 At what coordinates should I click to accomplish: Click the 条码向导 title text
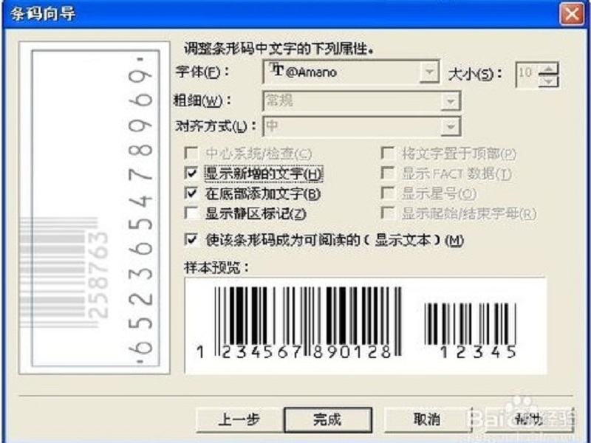tap(43, 14)
